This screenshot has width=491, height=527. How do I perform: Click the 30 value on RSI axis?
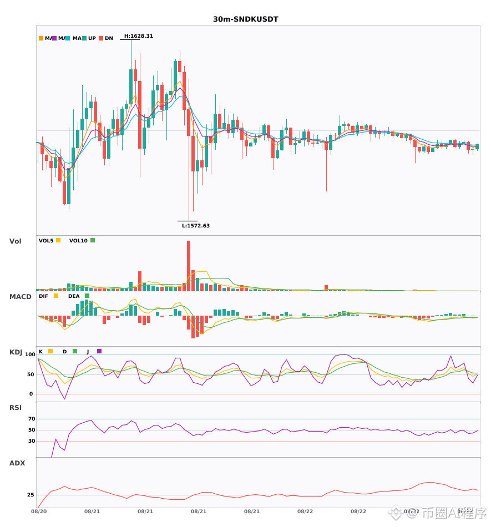coord(32,441)
